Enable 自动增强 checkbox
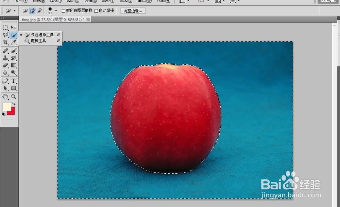340x207 pixels. click(96, 11)
